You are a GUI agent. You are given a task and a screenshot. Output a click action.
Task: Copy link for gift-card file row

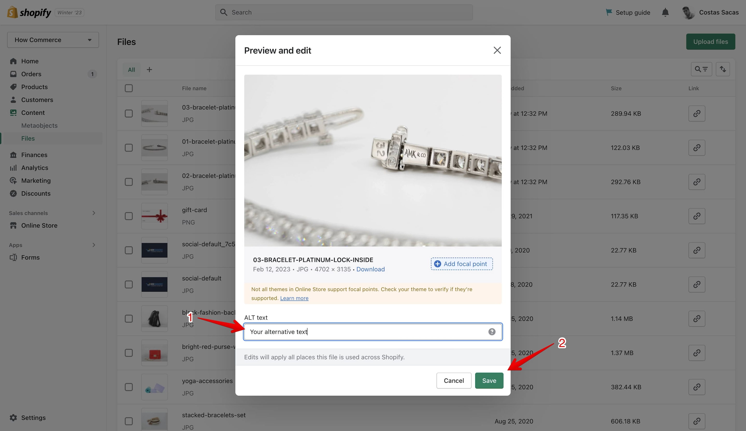point(697,216)
